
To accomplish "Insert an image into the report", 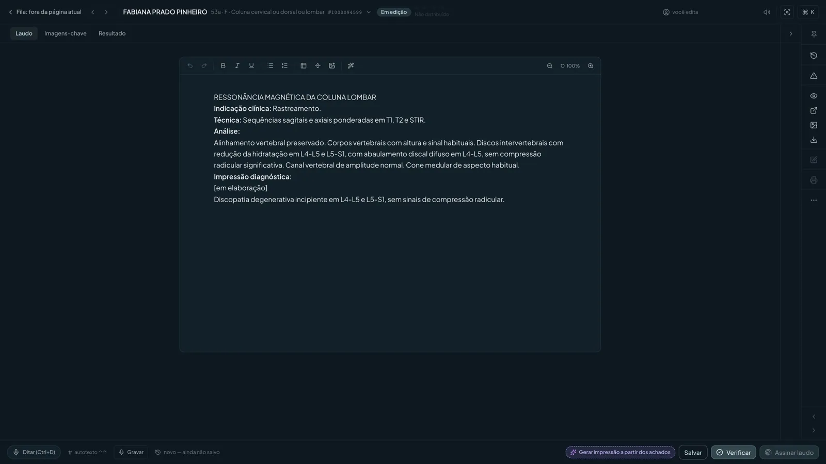I will click(332, 66).
